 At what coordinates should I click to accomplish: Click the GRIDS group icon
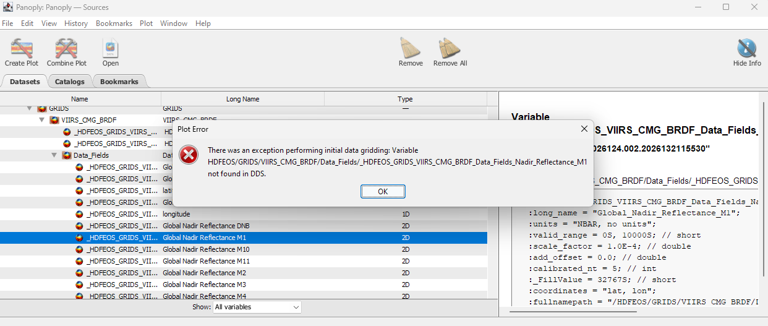point(43,108)
